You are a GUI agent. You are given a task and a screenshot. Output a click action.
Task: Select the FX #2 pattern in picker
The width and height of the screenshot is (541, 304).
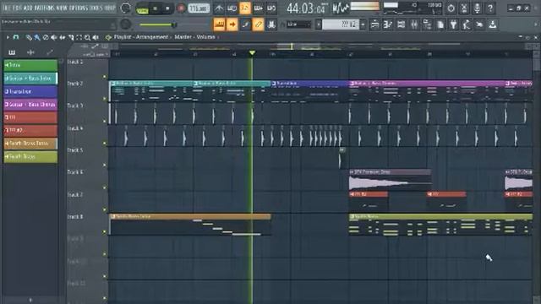[30, 130]
